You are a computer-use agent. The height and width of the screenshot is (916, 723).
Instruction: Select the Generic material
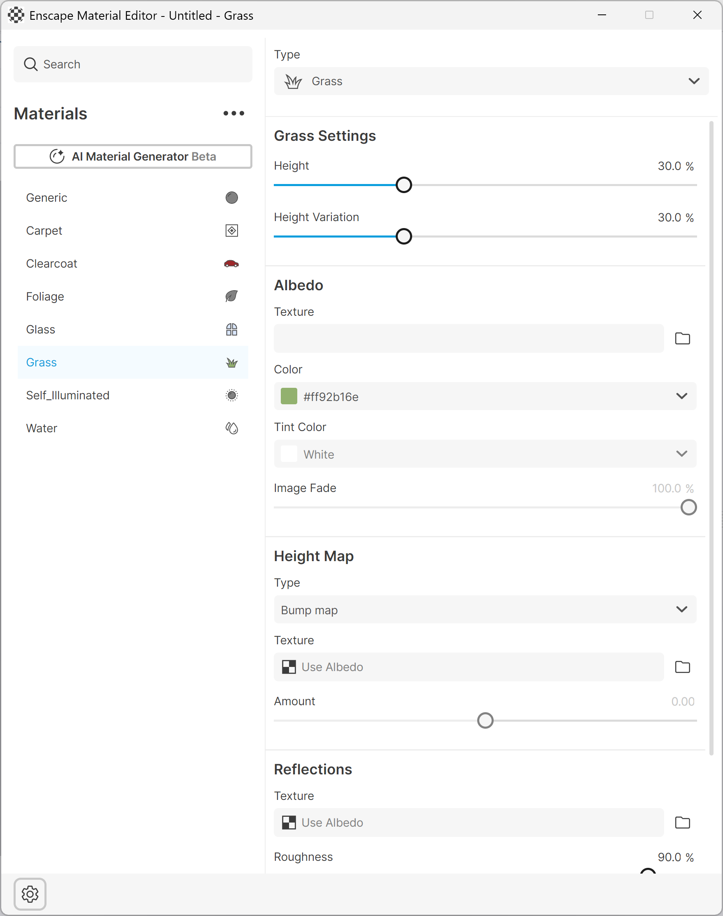[133, 198]
